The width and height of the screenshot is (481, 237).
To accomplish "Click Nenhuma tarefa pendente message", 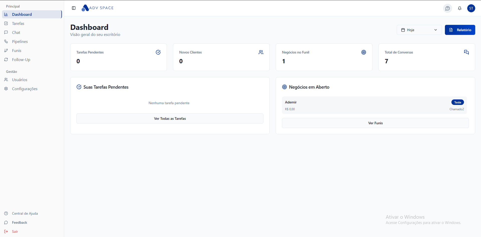I will [169, 103].
